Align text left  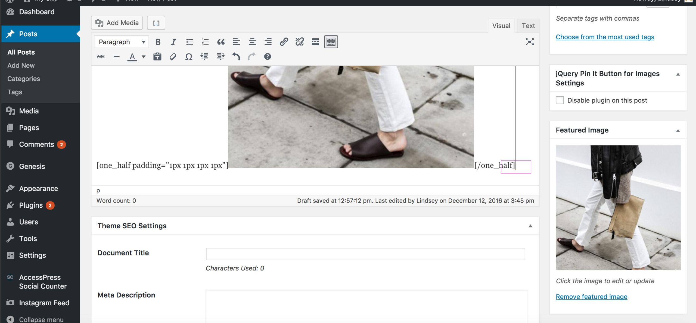point(237,42)
